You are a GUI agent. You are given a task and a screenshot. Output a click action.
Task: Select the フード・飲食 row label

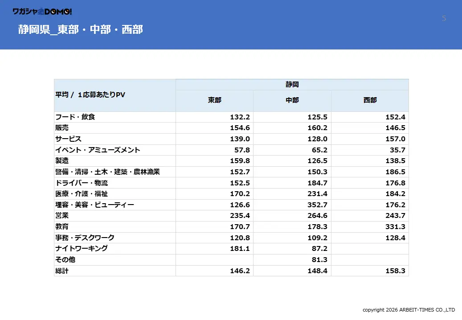[75, 117]
